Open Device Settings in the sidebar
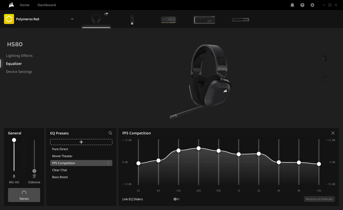343x210 pixels. coord(19,72)
